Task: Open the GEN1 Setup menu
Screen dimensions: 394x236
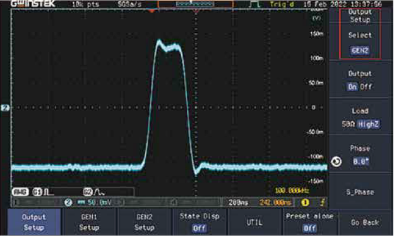Action: pos(89,222)
